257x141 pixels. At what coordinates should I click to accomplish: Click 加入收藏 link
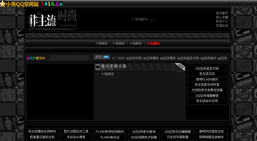click(x=222, y=17)
